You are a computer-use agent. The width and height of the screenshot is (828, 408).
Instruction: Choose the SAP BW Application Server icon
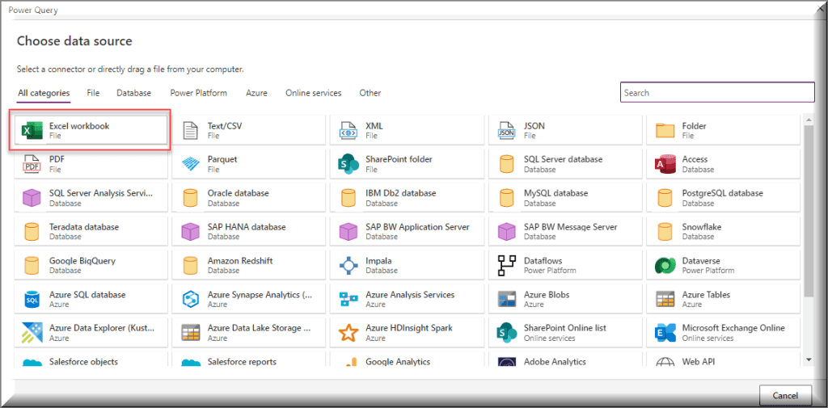(349, 232)
